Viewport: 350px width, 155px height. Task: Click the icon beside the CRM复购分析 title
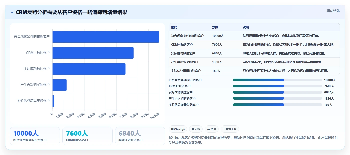point(12,12)
